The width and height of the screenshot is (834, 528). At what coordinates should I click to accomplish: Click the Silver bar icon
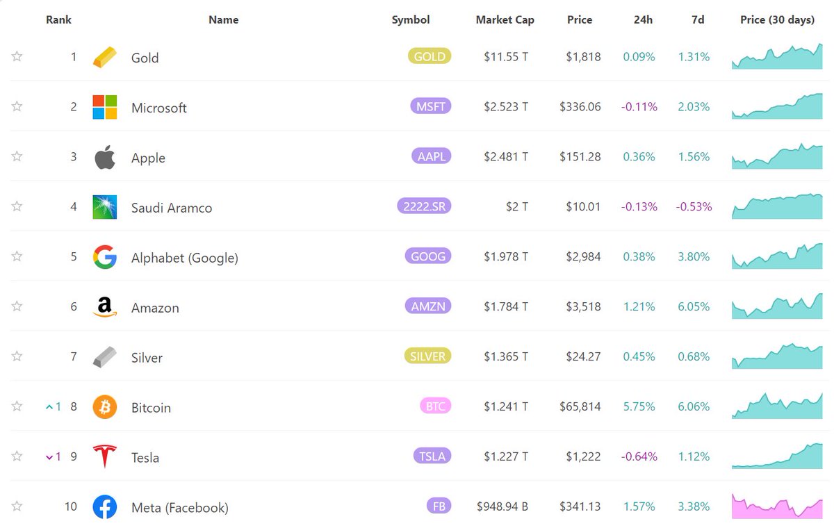coord(105,357)
